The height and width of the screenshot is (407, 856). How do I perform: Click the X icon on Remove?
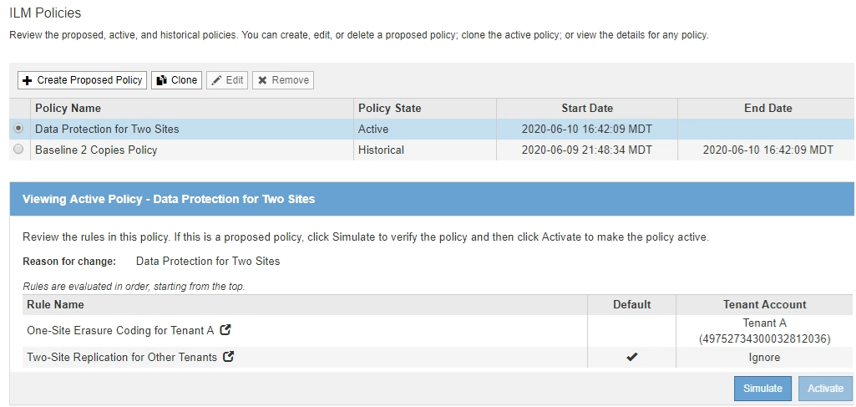[x=262, y=80]
